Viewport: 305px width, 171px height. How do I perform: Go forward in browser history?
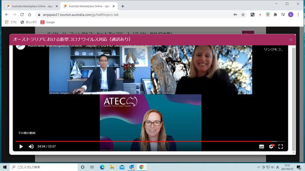[x=14, y=14]
